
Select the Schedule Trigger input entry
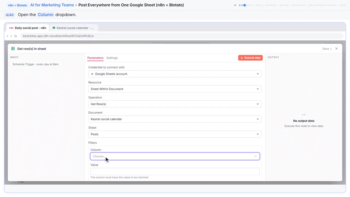[x=36, y=64]
